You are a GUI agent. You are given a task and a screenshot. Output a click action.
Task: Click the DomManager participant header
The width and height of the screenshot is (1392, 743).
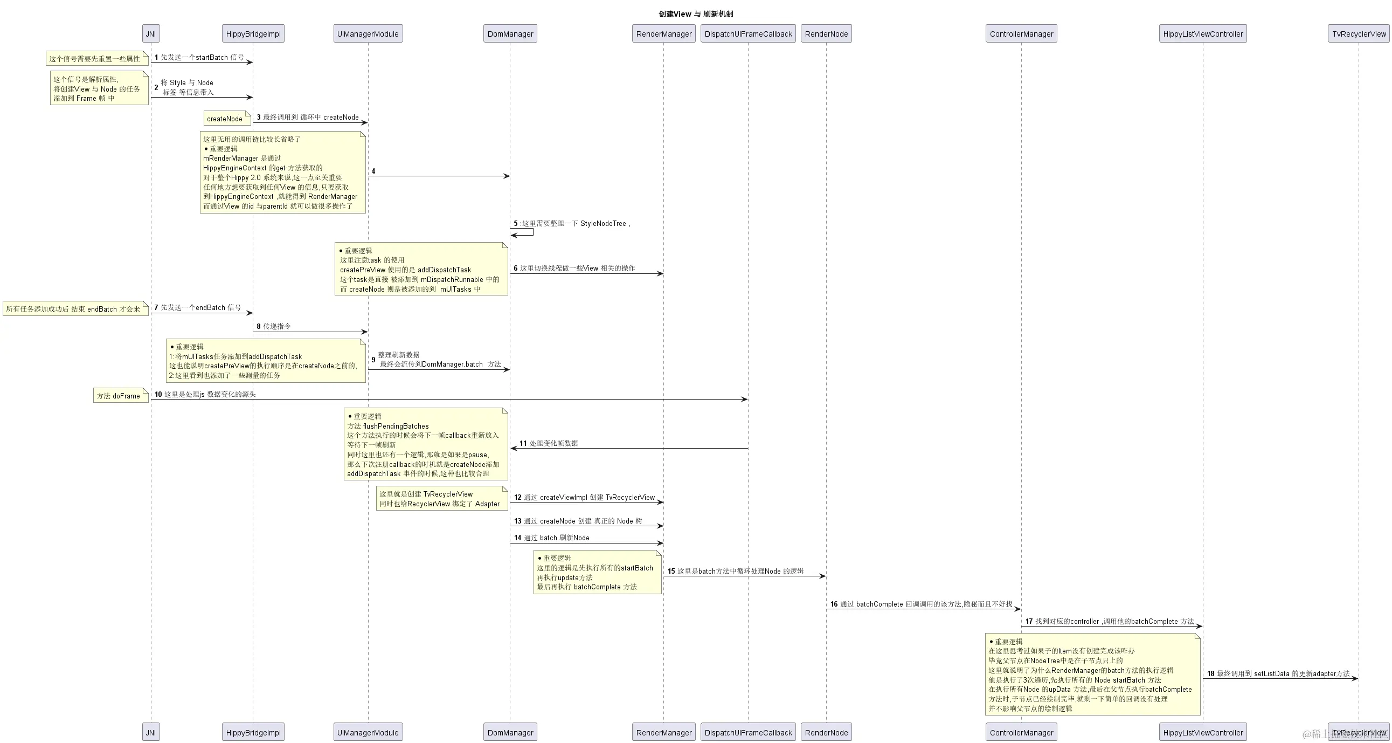coord(510,33)
